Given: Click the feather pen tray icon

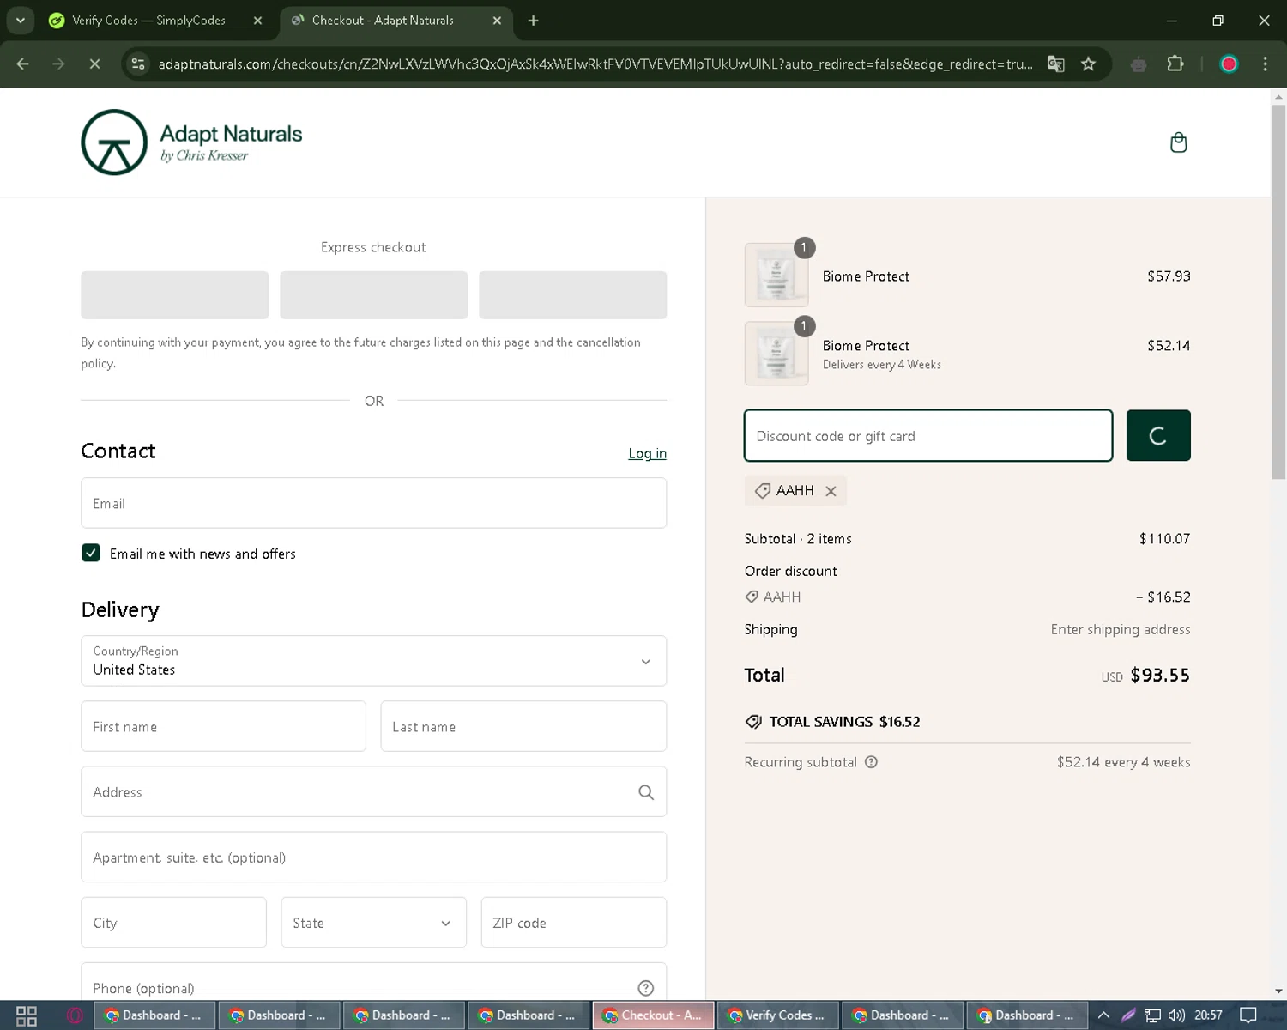Looking at the screenshot, I should pos(1128,1015).
